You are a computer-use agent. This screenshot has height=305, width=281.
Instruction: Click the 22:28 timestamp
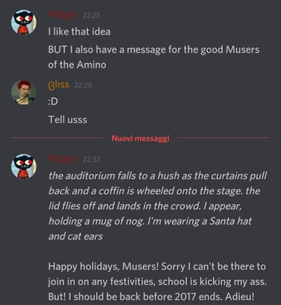point(83,85)
